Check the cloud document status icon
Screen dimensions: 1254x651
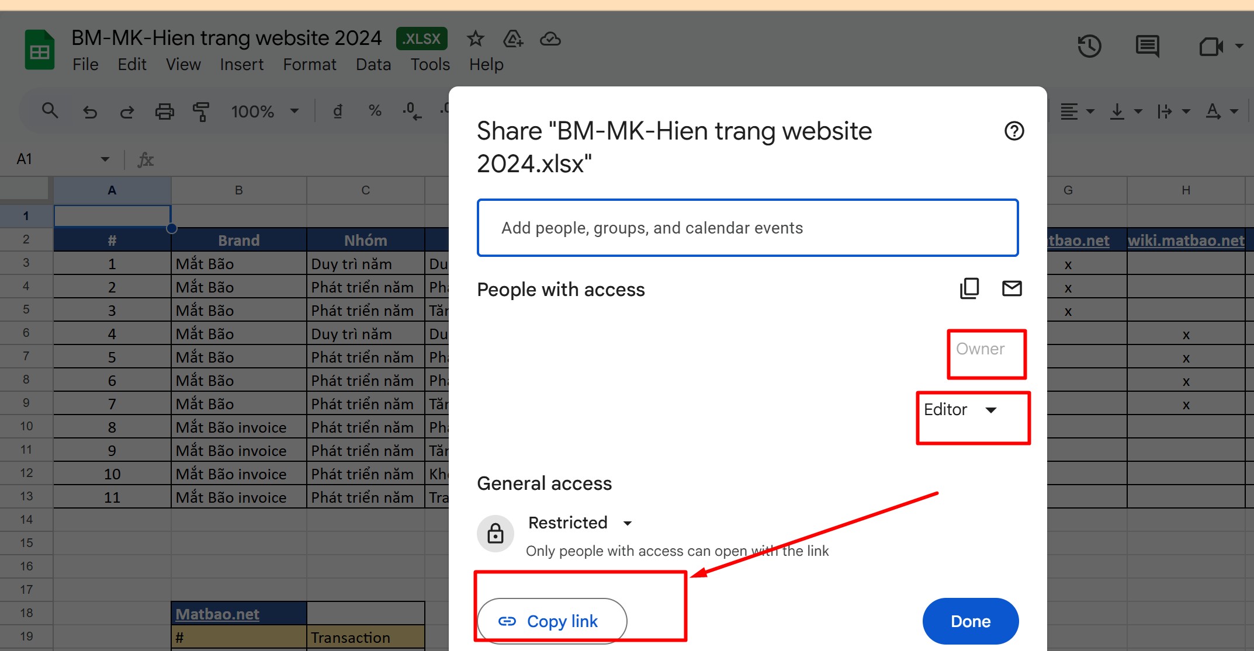[x=550, y=39]
